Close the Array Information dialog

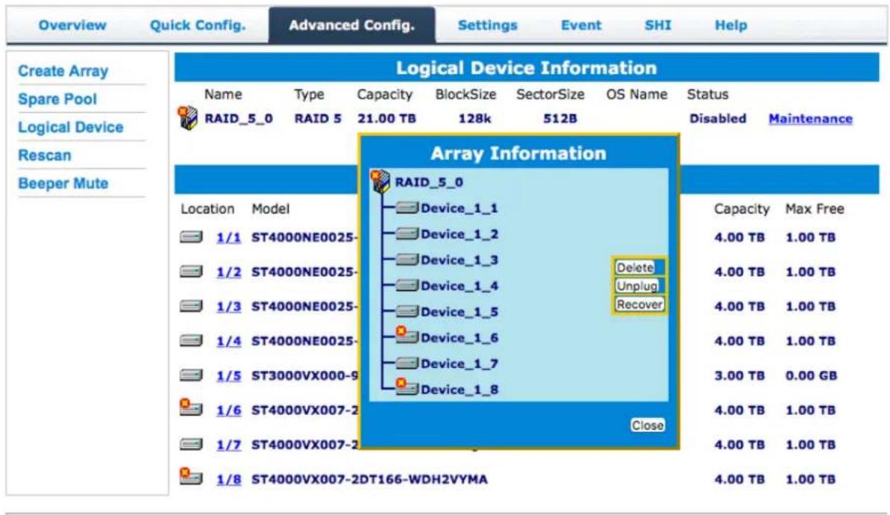(648, 425)
